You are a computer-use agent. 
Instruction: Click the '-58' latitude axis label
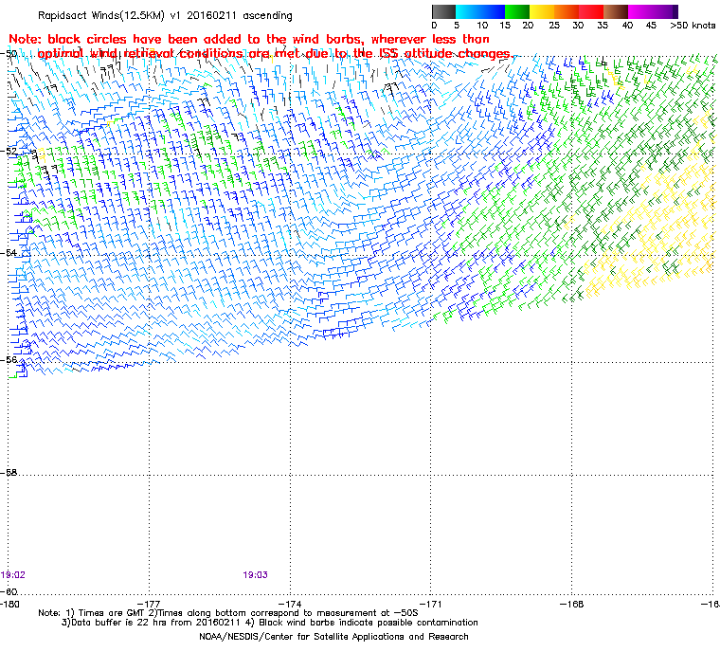(x=9, y=472)
